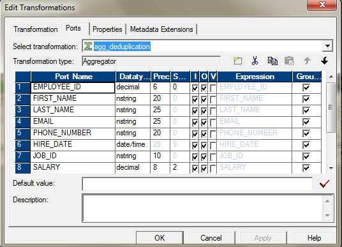
Task: Click the ports grid scrollbar thumb
Action: [x=331, y=107]
